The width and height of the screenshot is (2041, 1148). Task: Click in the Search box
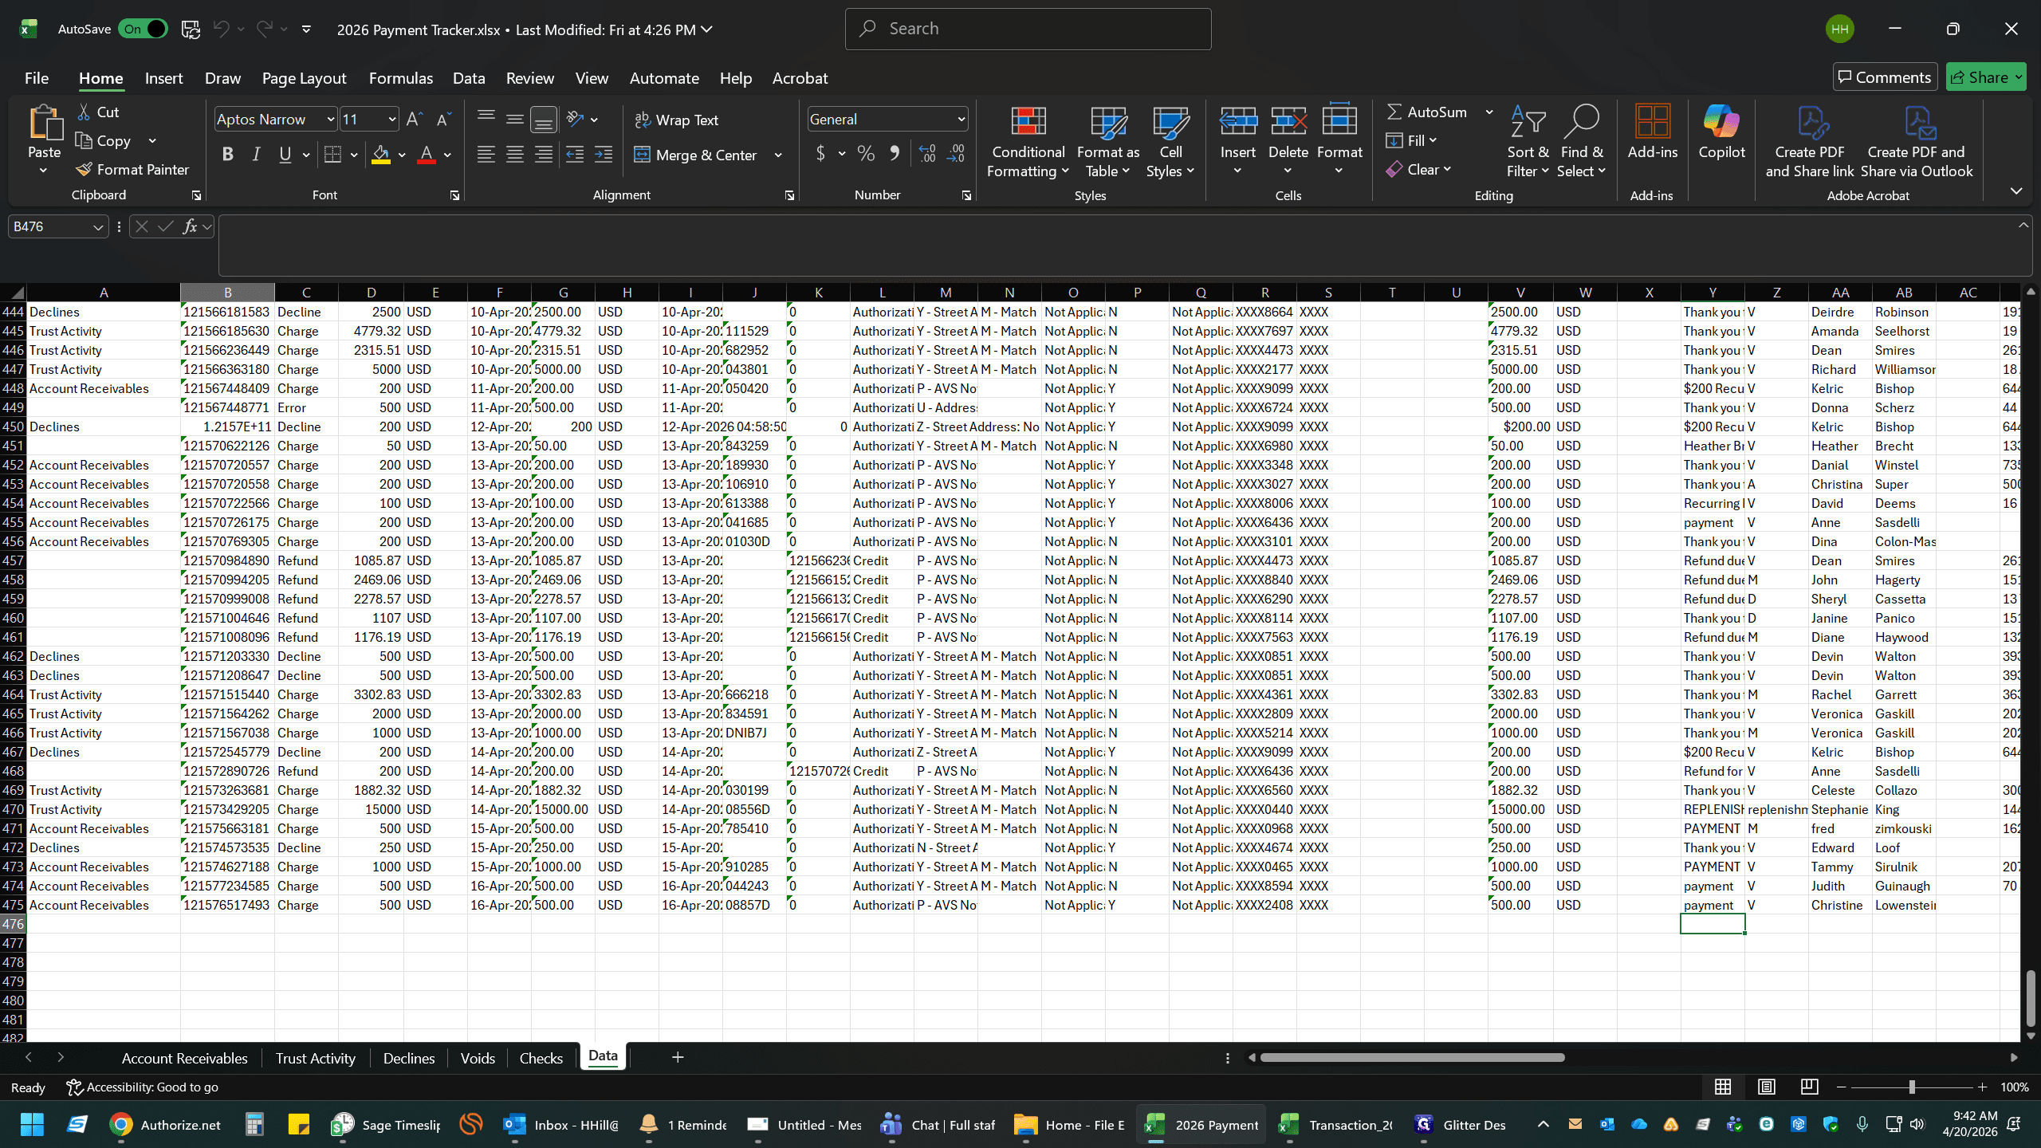pyautogui.click(x=1028, y=29)
